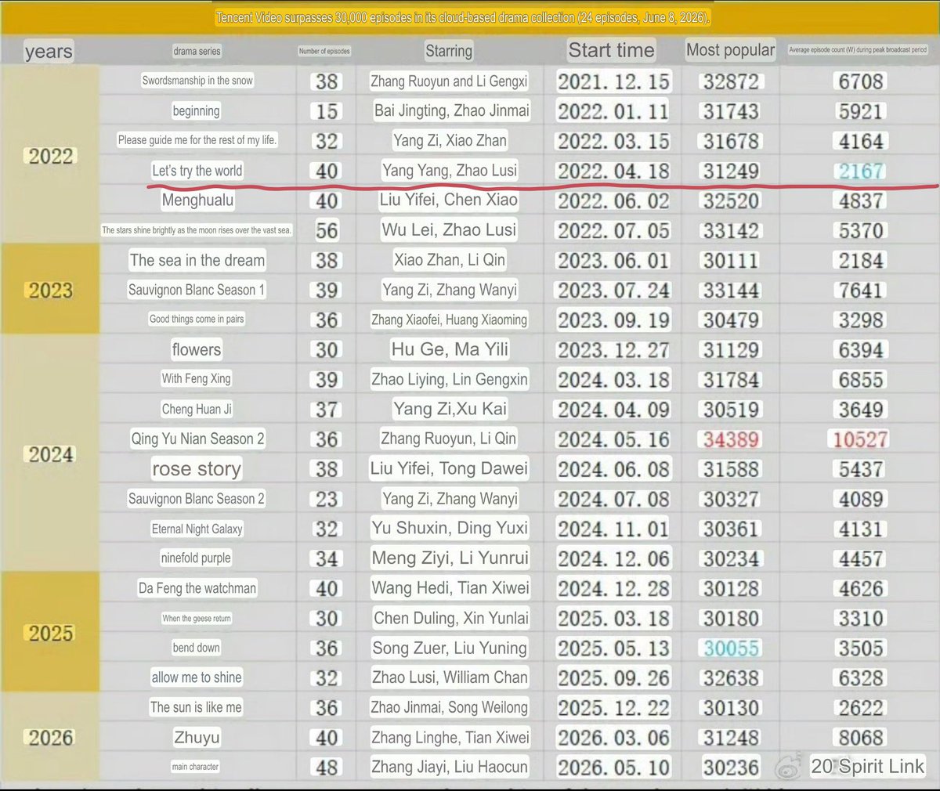Click 'Good things come in pairs' title
Screen dimensions: 940x791
(197, 320)
